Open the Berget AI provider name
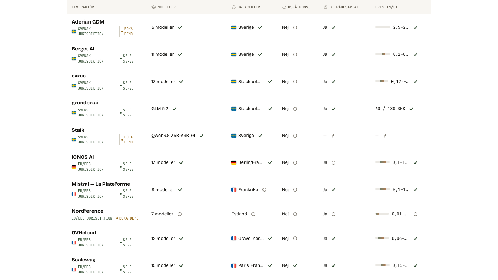The height and width of the screenshot is (280, 498). coord(83,49)
